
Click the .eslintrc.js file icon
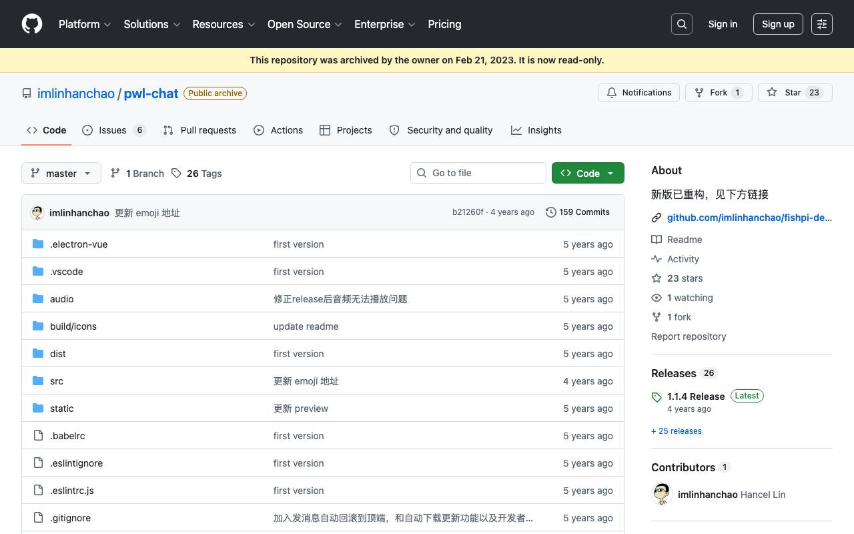[38, 491]
